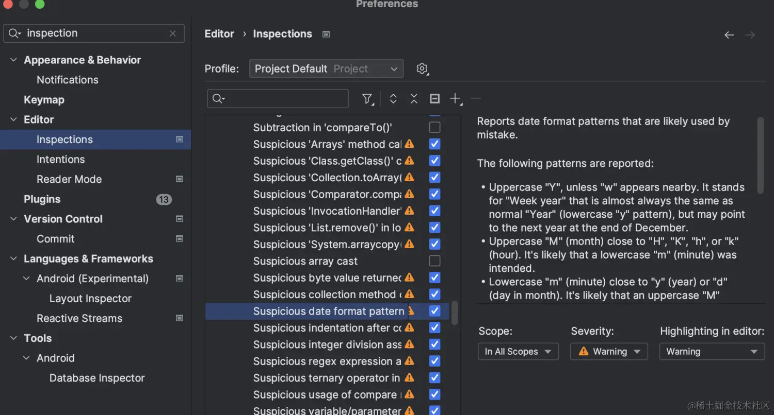Open the Plugins settings page
Viewport: 774px width, 415px height.
pyautogui.click(x=42, y=199)
